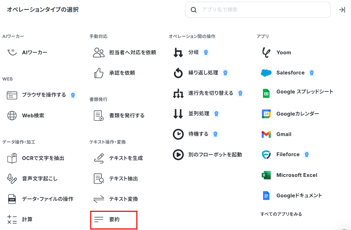Choose 担当者へ対応を依頼 operation
The image size is (351, 230).
click(125, 53)
